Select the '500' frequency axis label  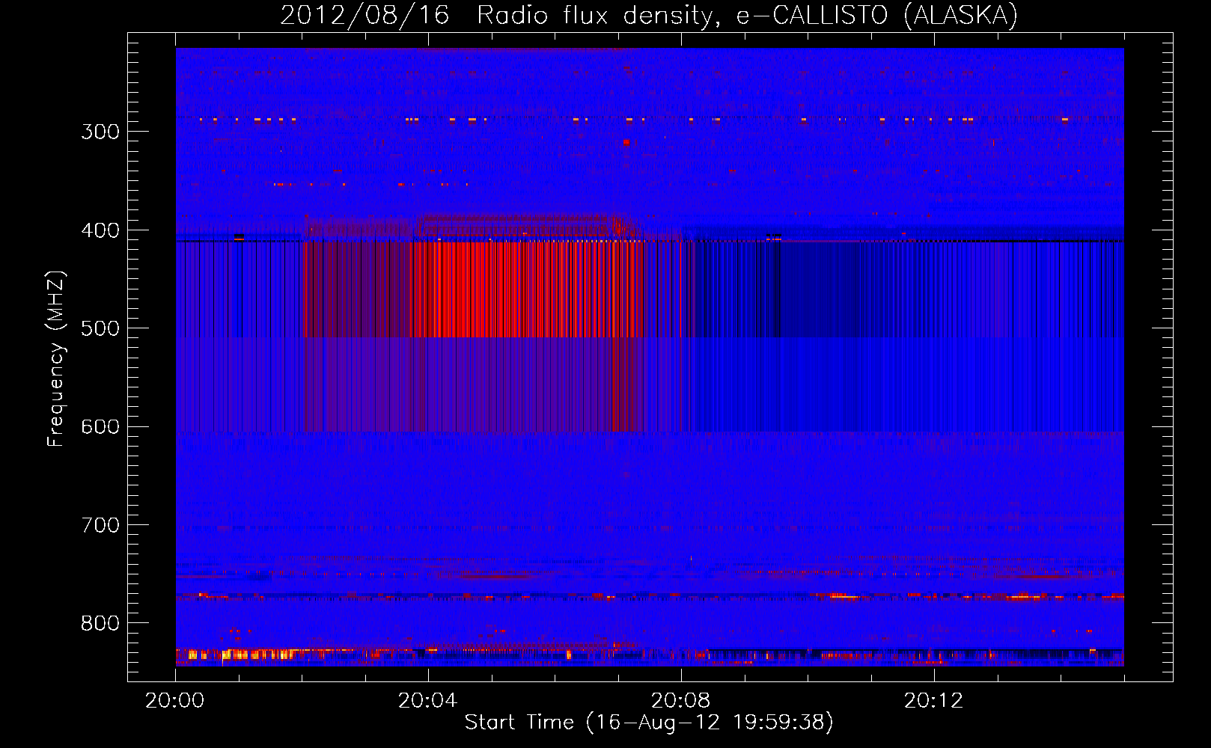(x=100, y=328)
